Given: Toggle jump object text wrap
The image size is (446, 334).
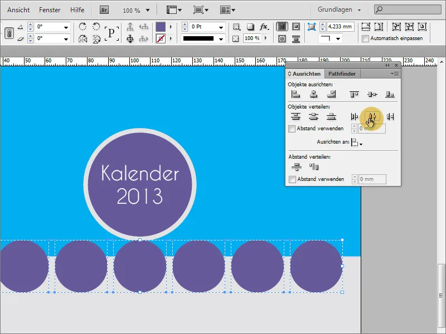Looking at the screenshot, I should pos(296,38).
